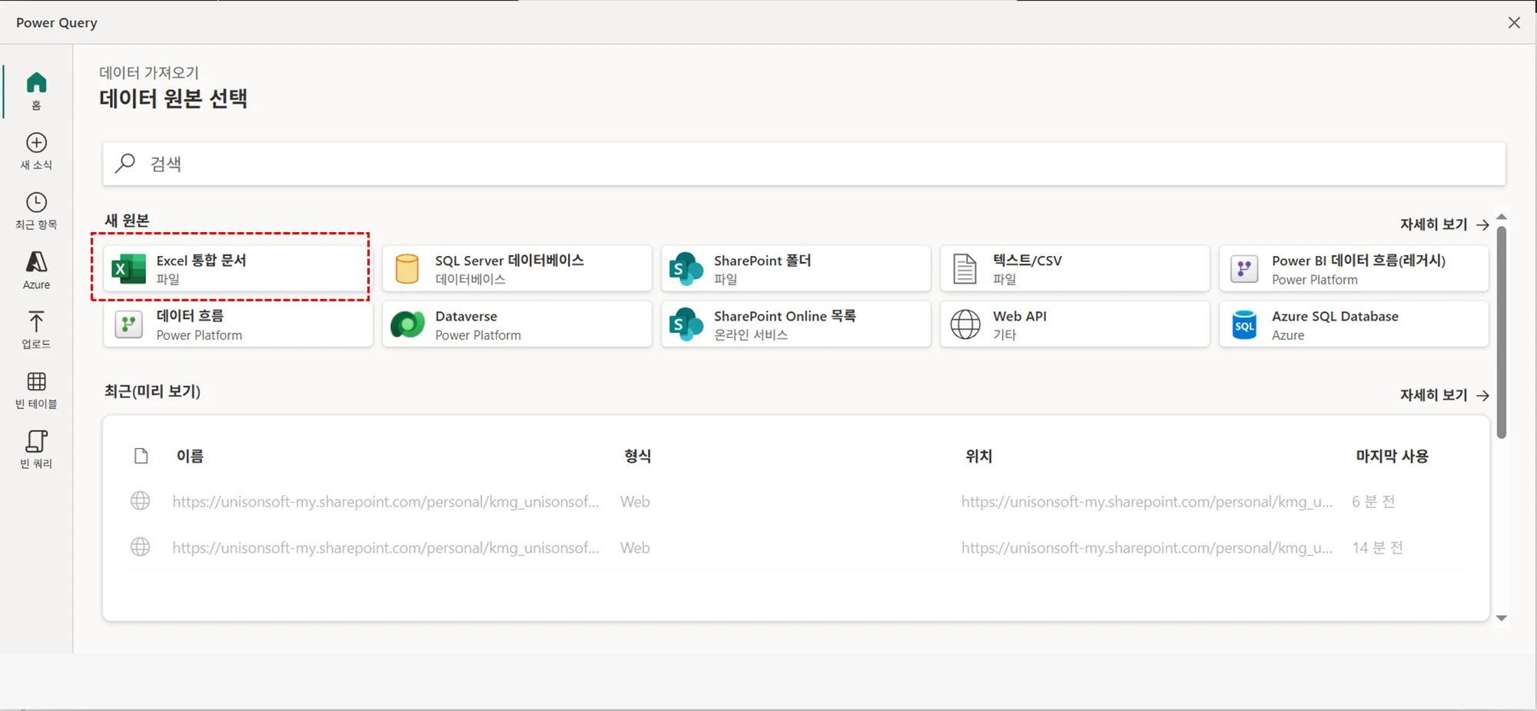This screenshot has height=711, width=1537.
Task: Click the 검색 search field
Action: pos(803,164)
